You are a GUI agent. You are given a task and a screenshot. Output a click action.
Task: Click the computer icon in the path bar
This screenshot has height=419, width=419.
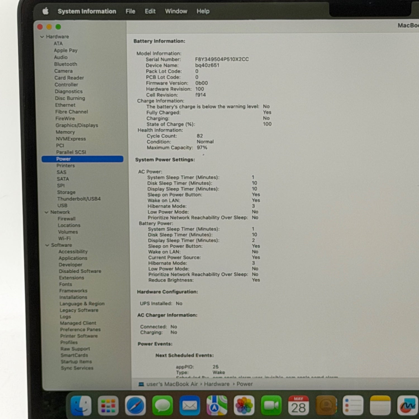[141, 384]
